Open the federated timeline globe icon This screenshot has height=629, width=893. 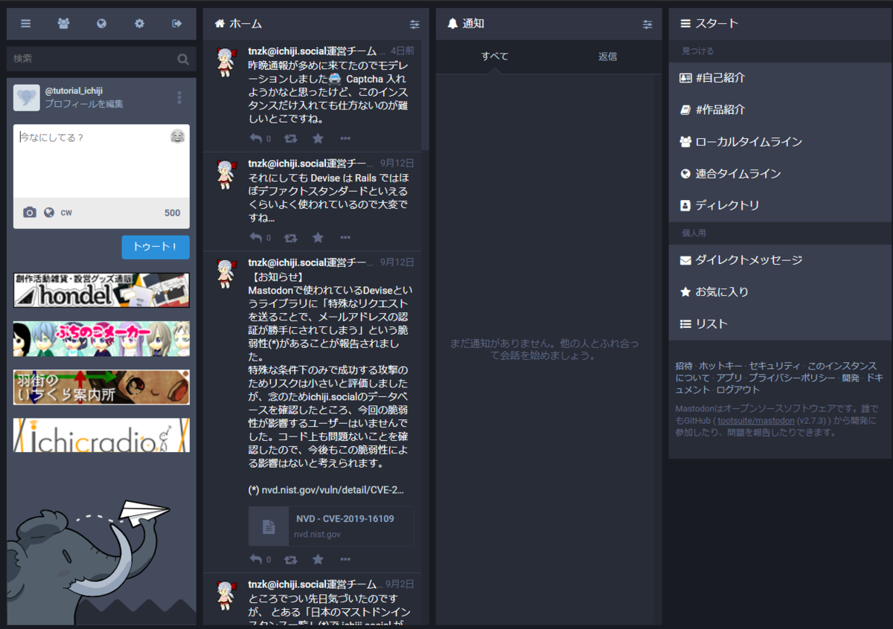pyautogui.click(x=102, y=24)
